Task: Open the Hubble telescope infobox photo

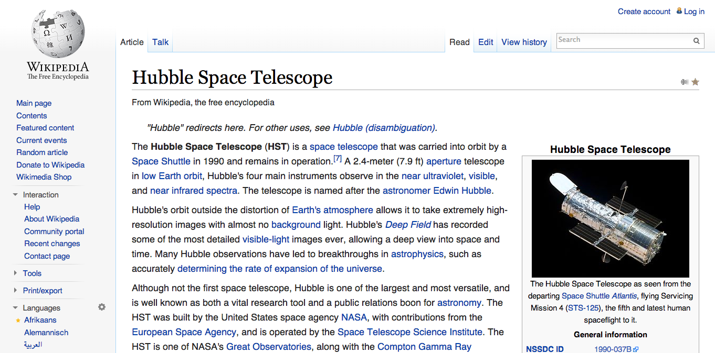Action: coord(611,218)
